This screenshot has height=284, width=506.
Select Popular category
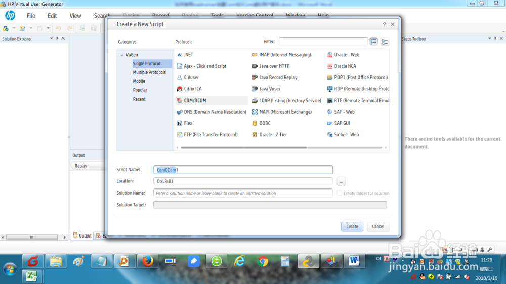point(140,90)
